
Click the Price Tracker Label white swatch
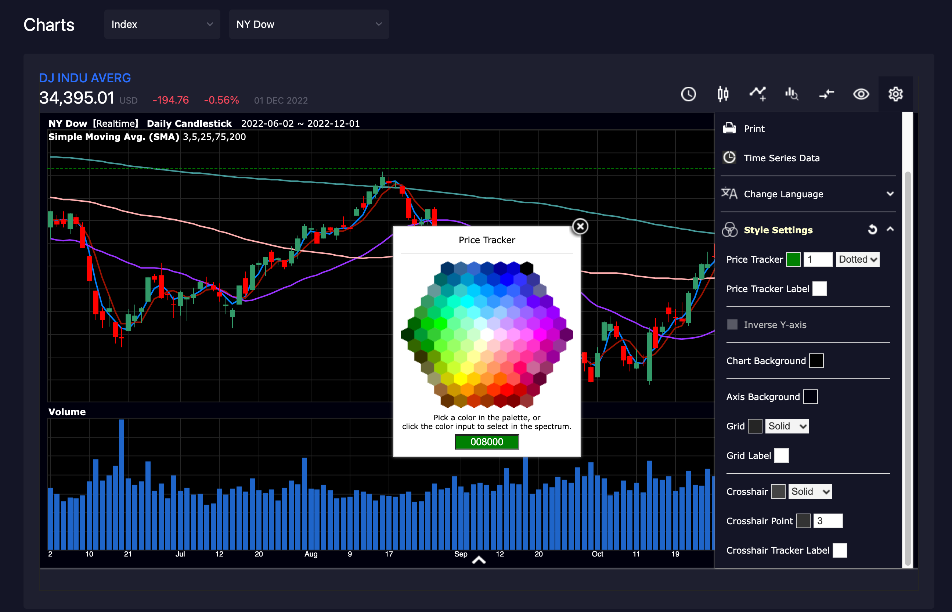click(x=820, y=289)
